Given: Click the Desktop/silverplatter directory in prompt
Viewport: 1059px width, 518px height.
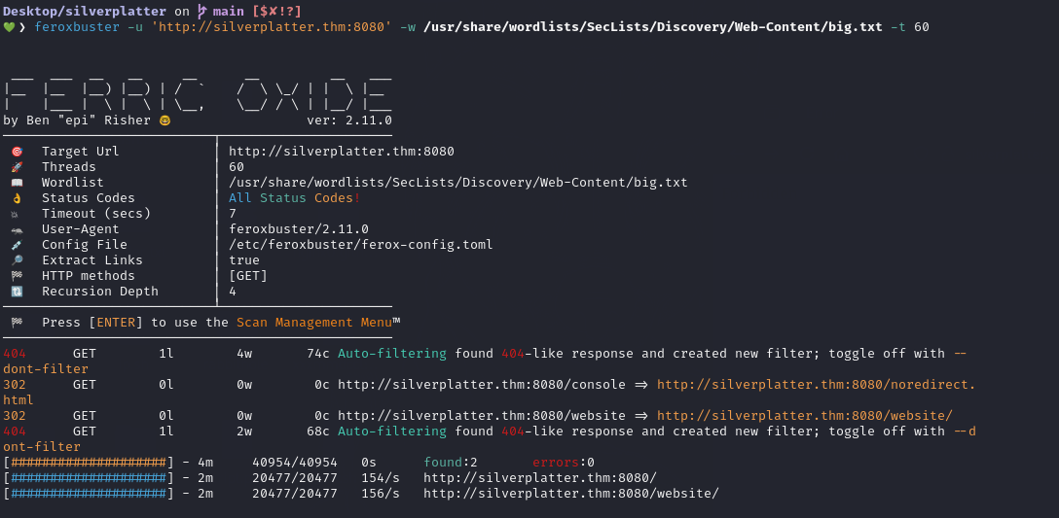Looking at the screenshot, I should (85, 12).
